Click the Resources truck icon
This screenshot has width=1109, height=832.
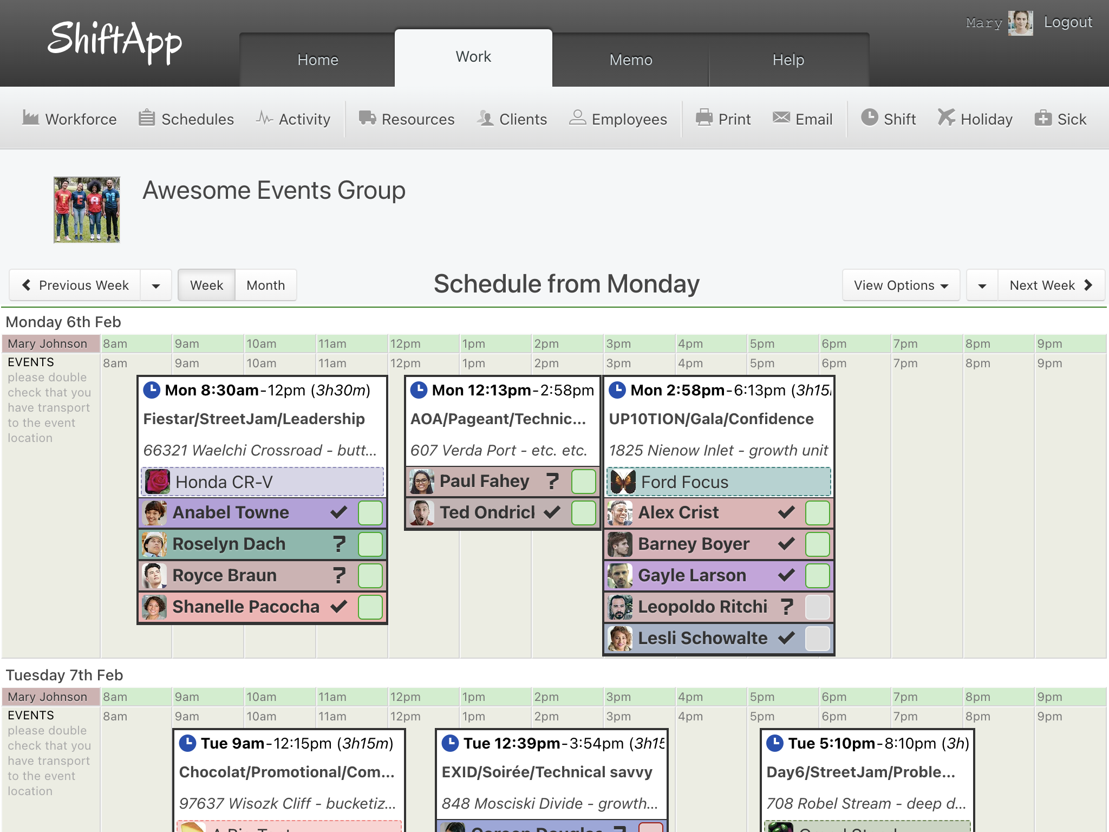tap(367, 118)
